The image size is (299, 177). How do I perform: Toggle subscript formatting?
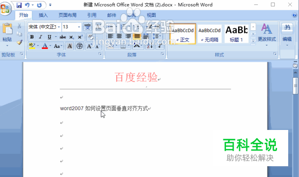[71, 37]
